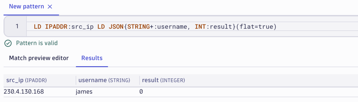Click divider between username and result columns
This screenshot has width=358, height=102.
(139, 80)
